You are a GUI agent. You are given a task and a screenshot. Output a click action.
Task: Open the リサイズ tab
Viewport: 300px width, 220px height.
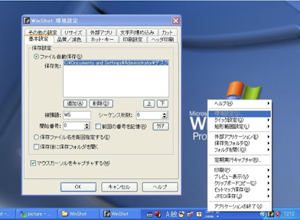pyautogui.click(x=73, y=32)
